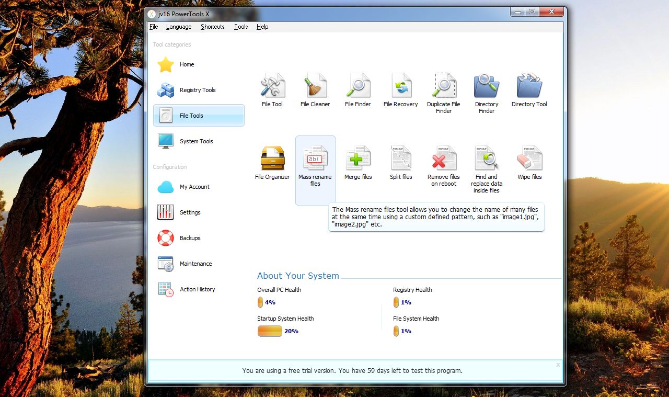Click the File System Health 1% bar
The width and height of the screenshot is (669, 397).
point(396,331)
